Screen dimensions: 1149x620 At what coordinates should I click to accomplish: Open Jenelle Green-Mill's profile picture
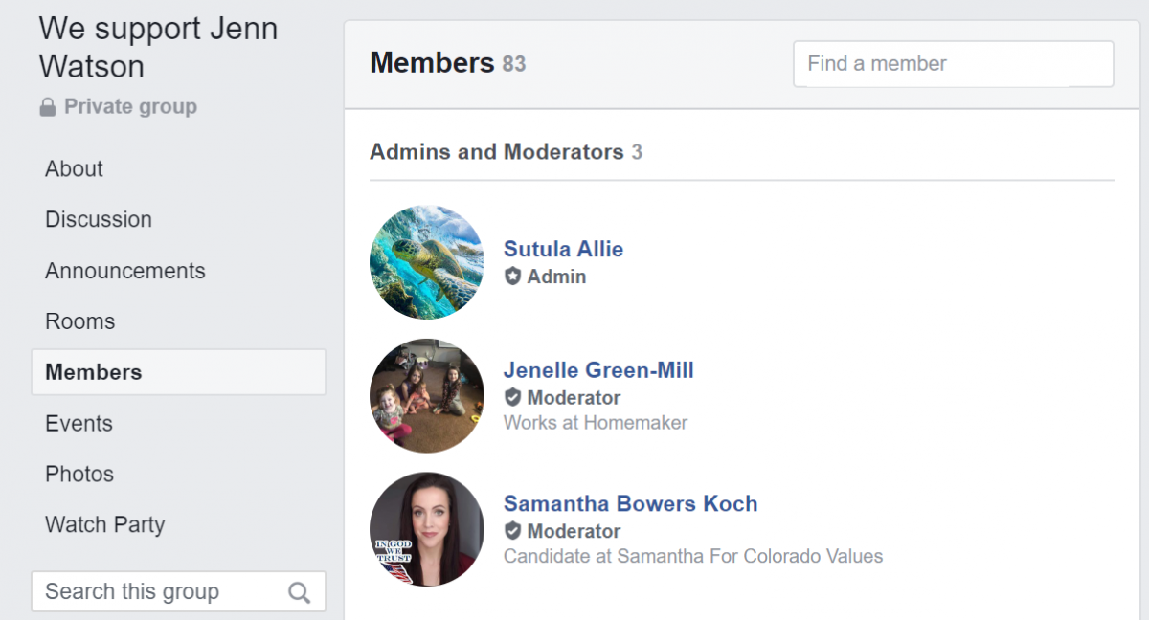pyautogui.click(x=427, y=396)
